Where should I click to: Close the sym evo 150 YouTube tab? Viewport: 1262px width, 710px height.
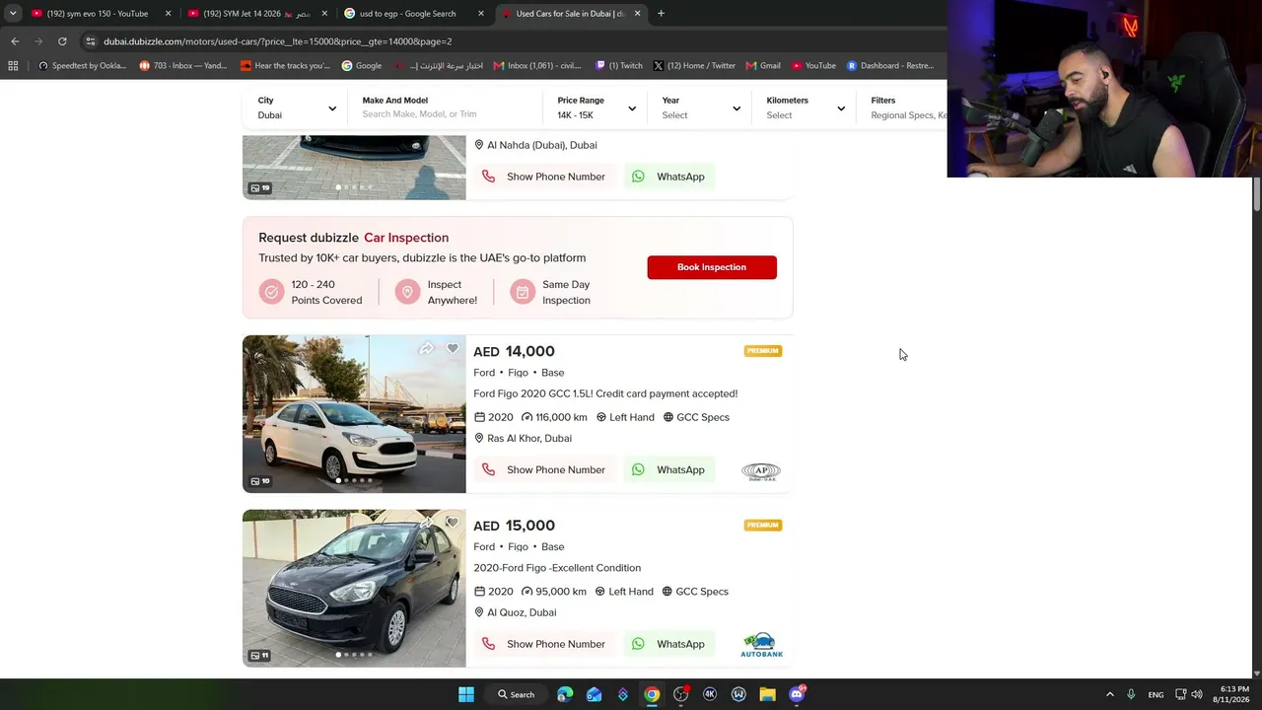click(x=168, y=14)
